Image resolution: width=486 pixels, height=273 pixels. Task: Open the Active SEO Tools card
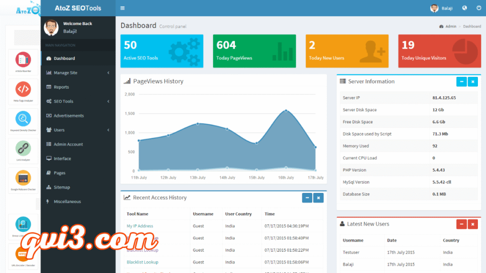[162, 51]
